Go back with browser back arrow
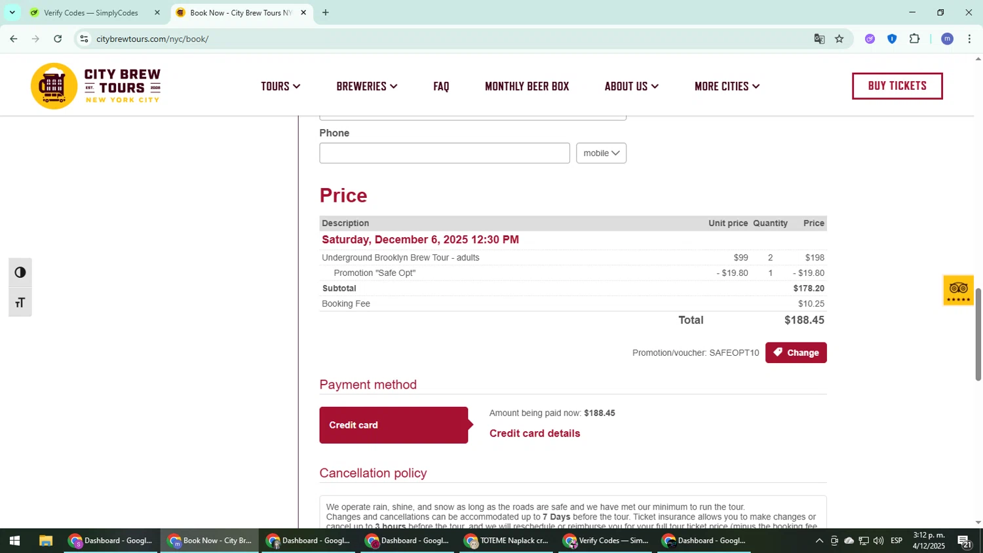The image size is (983, 553). pos(14,39)
